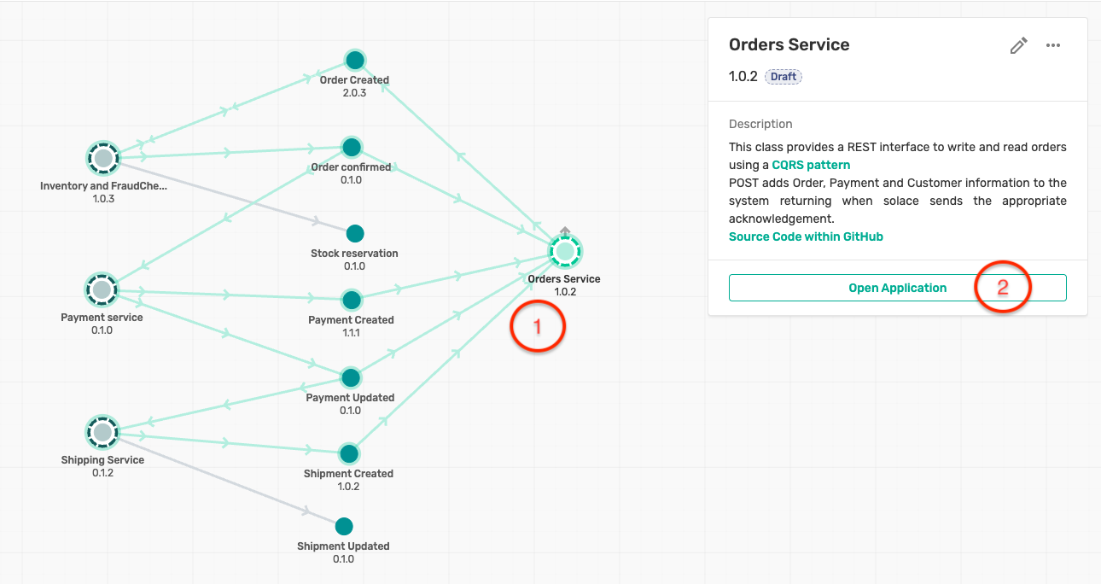This screenshot has width=1101, height=584.
Task: Select the Stock reservation event node
Action: coord(354,232)
